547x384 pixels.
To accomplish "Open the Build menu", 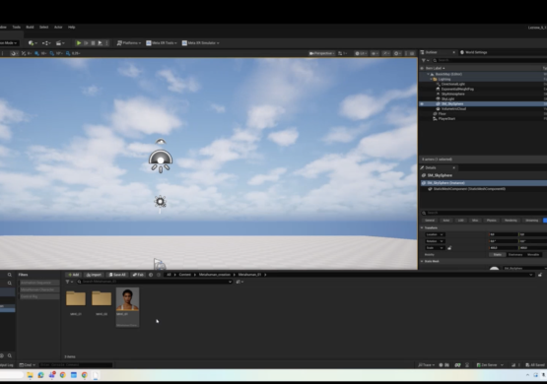I will click(x=30, y=27).
